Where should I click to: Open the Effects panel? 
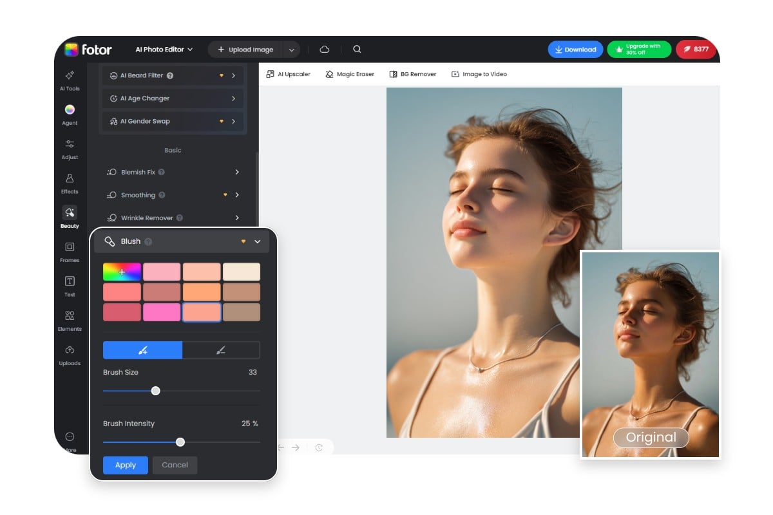(x=69, y=183)
